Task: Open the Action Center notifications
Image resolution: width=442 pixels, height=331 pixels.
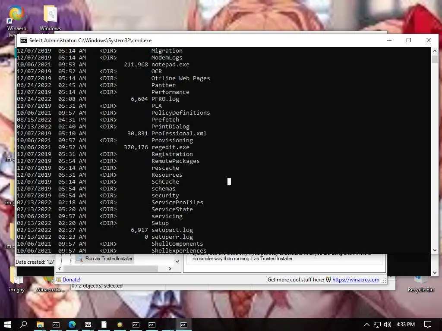Action: pyautogui.click(x=428, y=325)
